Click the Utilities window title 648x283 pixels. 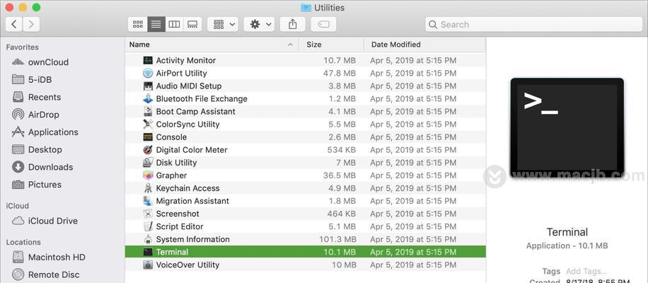(329, 8)
